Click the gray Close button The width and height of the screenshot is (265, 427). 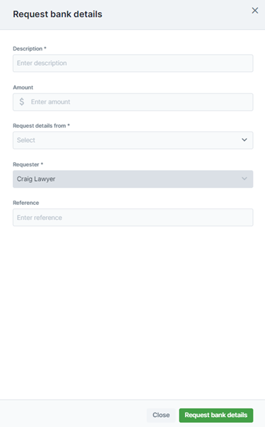click(x=161, y=415)
